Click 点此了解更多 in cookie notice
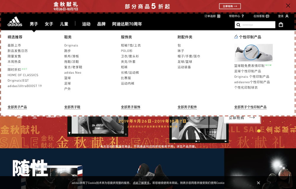Screen dimensions: 296x189 pyautogui.click(x=141, y=183)
